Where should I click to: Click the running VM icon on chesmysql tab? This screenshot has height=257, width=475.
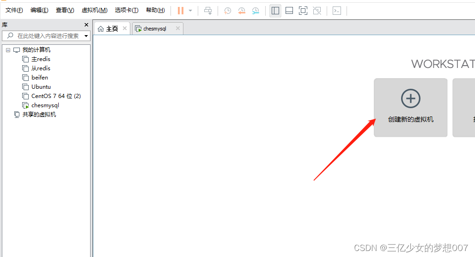pyautogui.click(x=138, y=29)
